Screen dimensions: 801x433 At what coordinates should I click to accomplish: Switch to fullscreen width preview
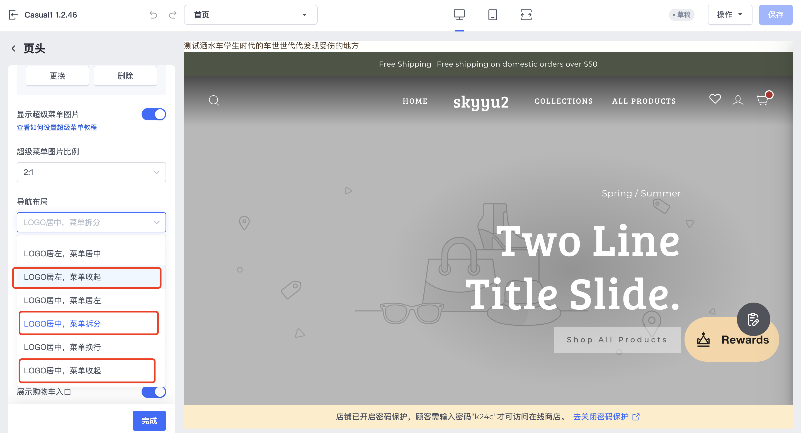[526, 14]
